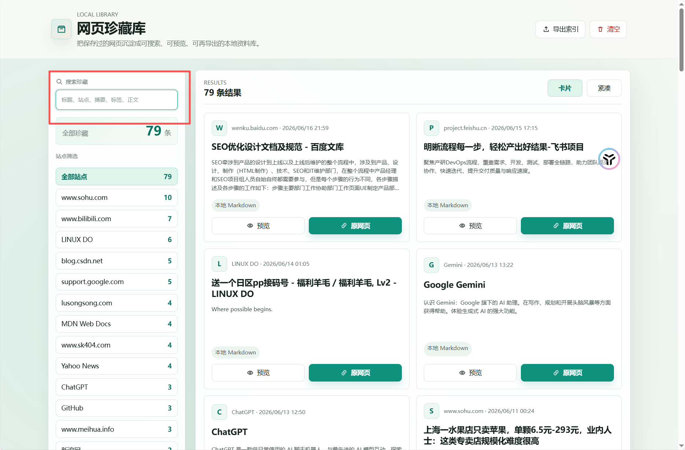Preview the Google Gemini card
This screenshot has height=450, width=685.
pos(470,373)
